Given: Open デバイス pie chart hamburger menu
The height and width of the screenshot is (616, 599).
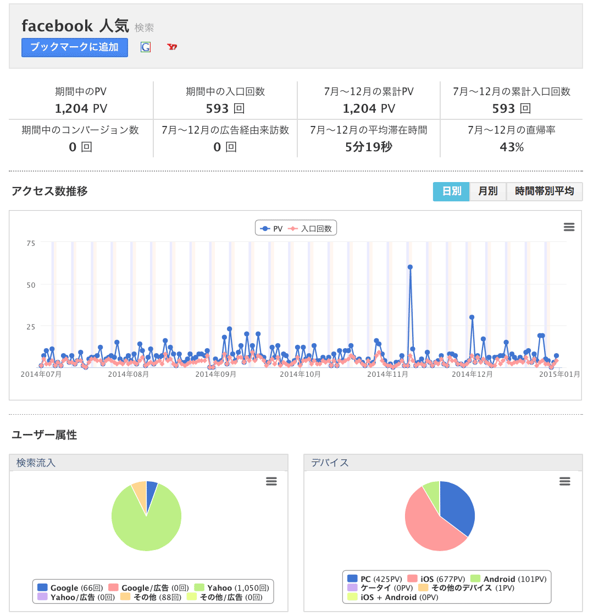Looking at the screenshot, I should click(x=565, y=481).
